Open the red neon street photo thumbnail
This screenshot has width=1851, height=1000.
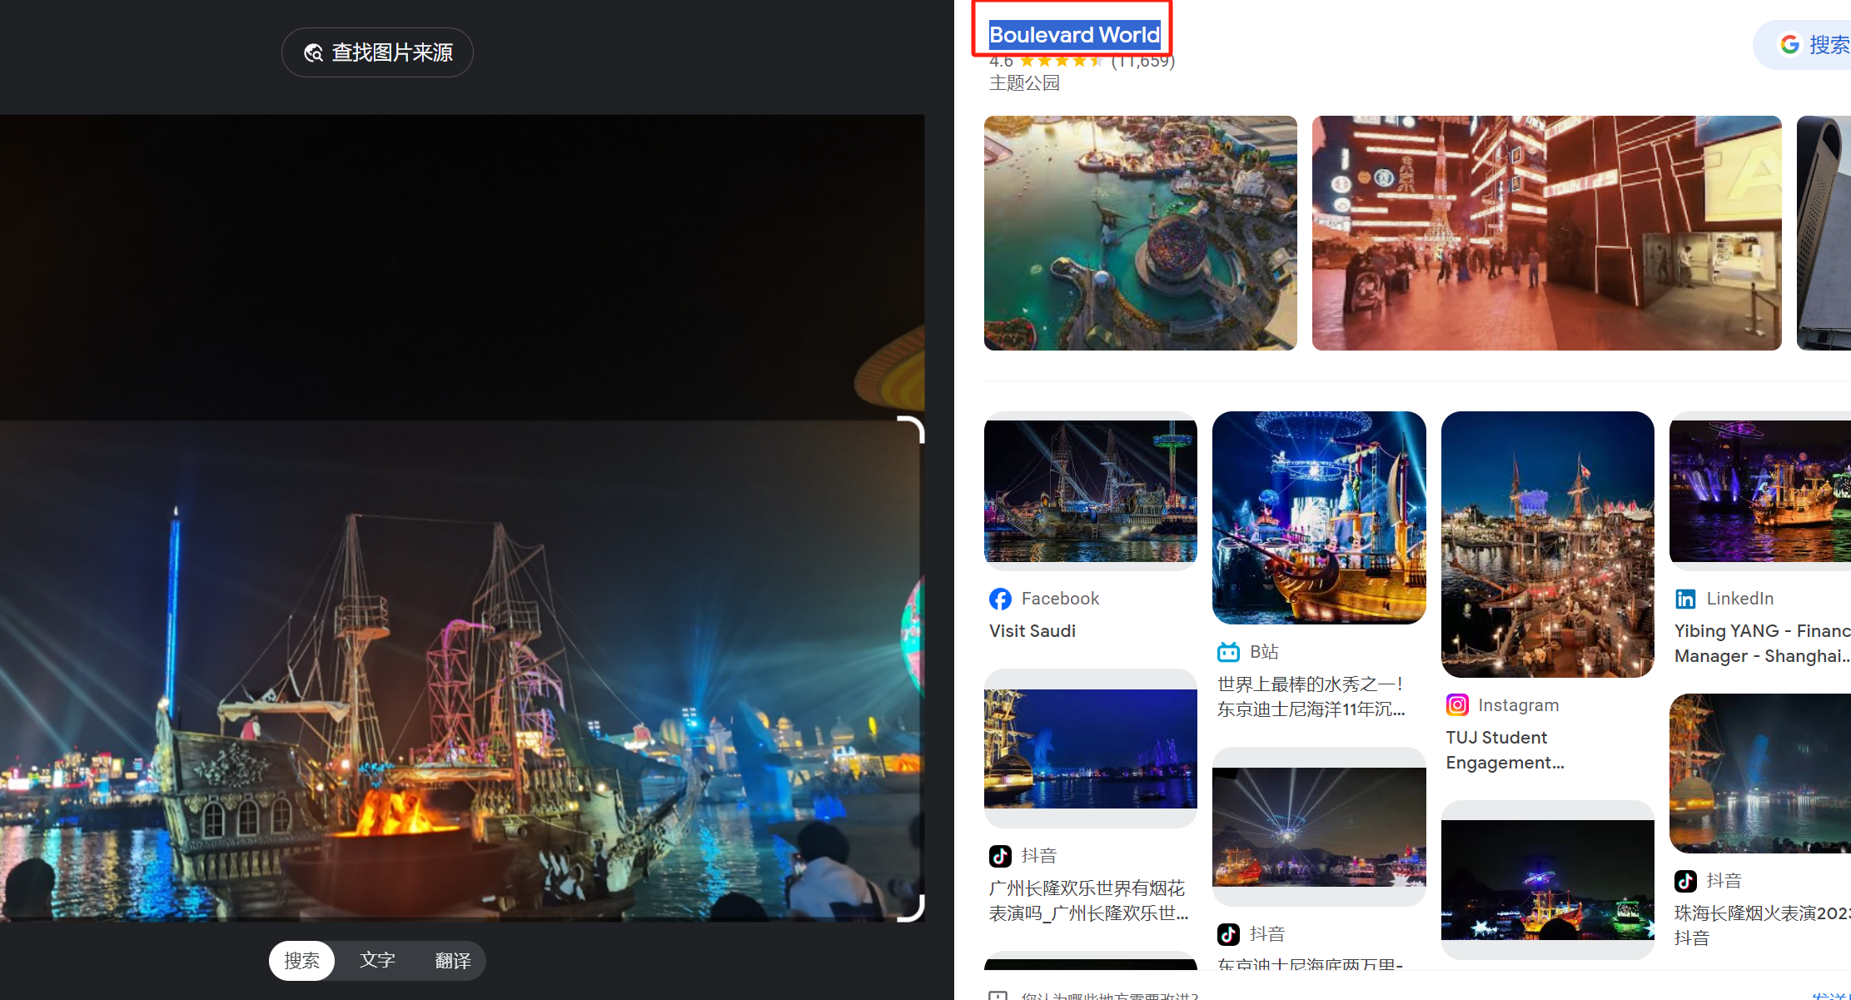[1546, 233]
